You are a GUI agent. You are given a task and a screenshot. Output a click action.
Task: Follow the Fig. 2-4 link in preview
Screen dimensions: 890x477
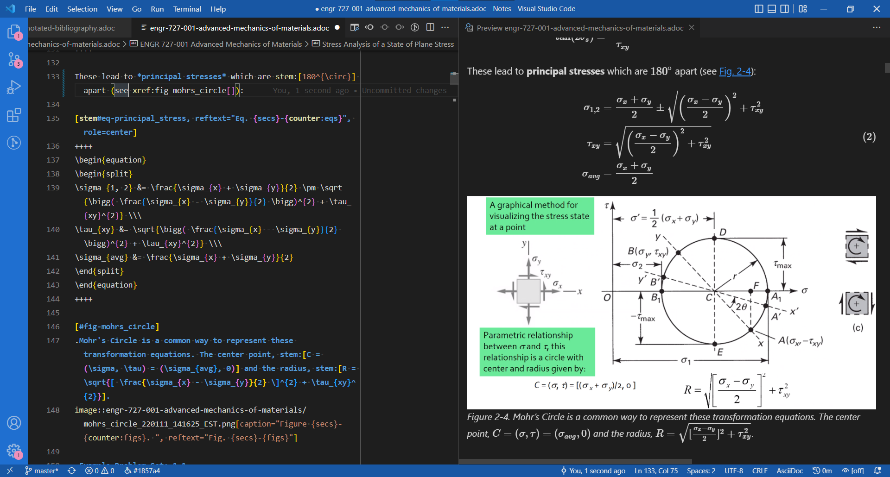tap(735, 71)
